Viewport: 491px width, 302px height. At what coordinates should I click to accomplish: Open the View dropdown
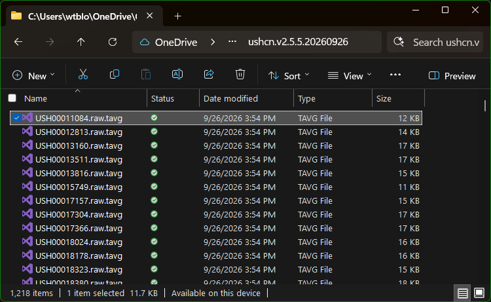pyautogui.click(x=350, y=76)
